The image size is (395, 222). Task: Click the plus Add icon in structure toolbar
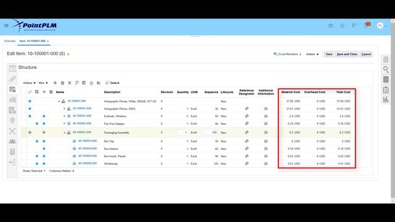(55, 83)
